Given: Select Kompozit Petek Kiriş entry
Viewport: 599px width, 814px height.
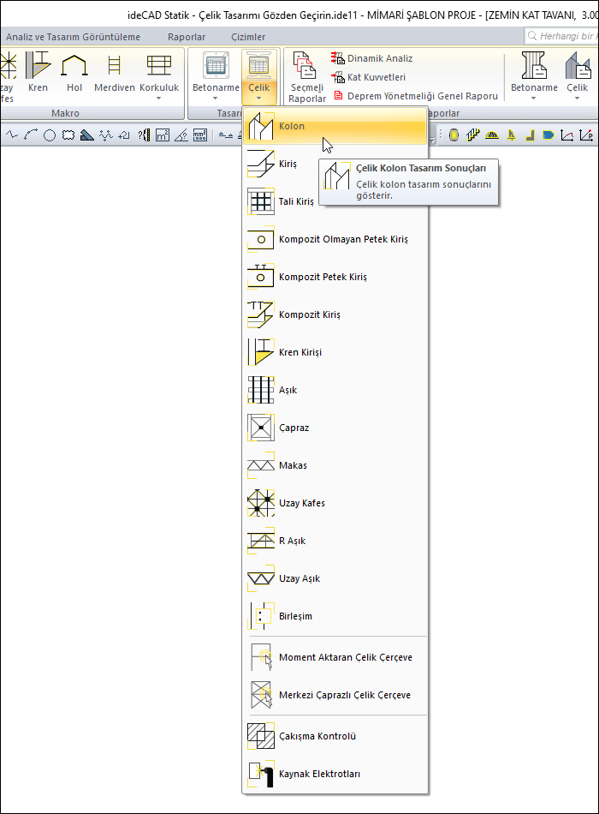Looking at the screenshot, I should click(x=335, y=277).
